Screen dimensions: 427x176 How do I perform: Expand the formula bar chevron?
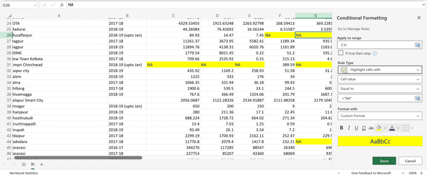pos(424,5)
